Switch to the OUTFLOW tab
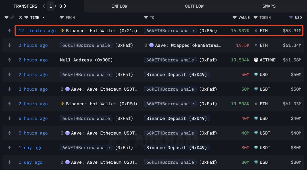307x170 pixels. [x=194, y=6]
